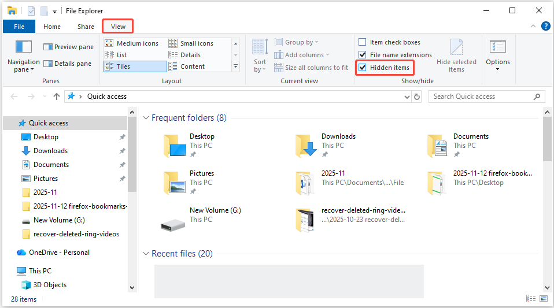This screenshot has height=308, width=554.
Task: Open the New Volume (G:) drive tile
Action: pyautogui.click(x=201, y=220)
